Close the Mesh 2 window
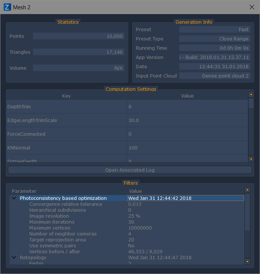 [x=252, y=7]
